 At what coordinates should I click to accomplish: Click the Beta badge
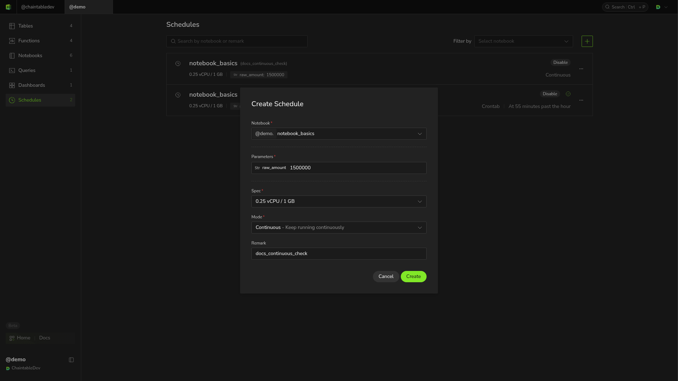[x=13, y=326]
